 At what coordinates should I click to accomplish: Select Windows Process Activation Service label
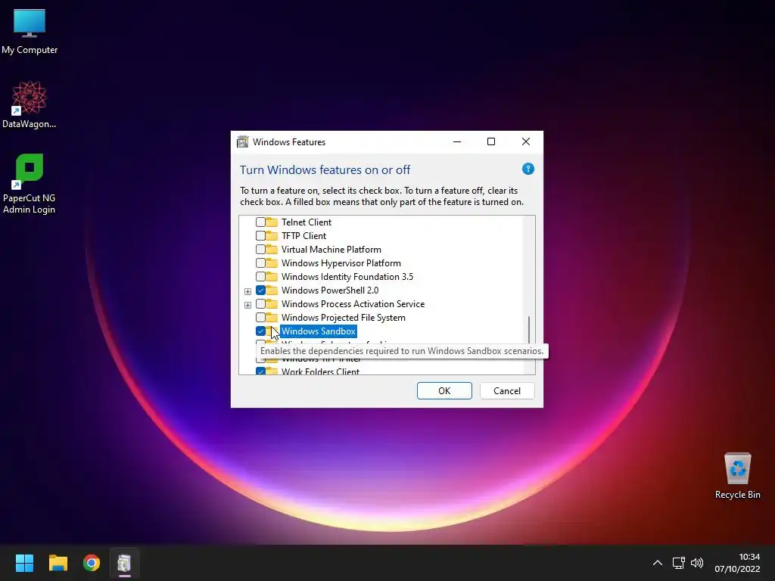click(353, 304)
